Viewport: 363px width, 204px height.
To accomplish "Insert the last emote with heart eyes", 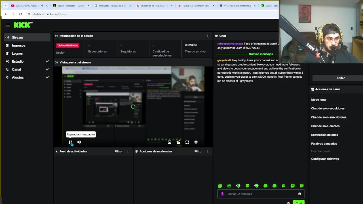I will pos(302,186).
